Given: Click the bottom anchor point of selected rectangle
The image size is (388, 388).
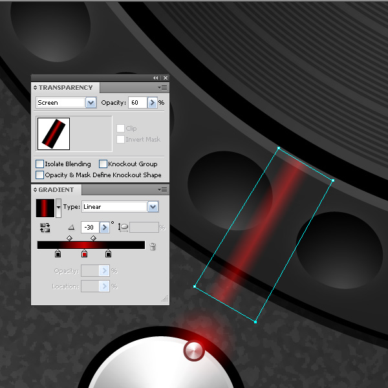Looking at the screenshot, I should (255, 321).
